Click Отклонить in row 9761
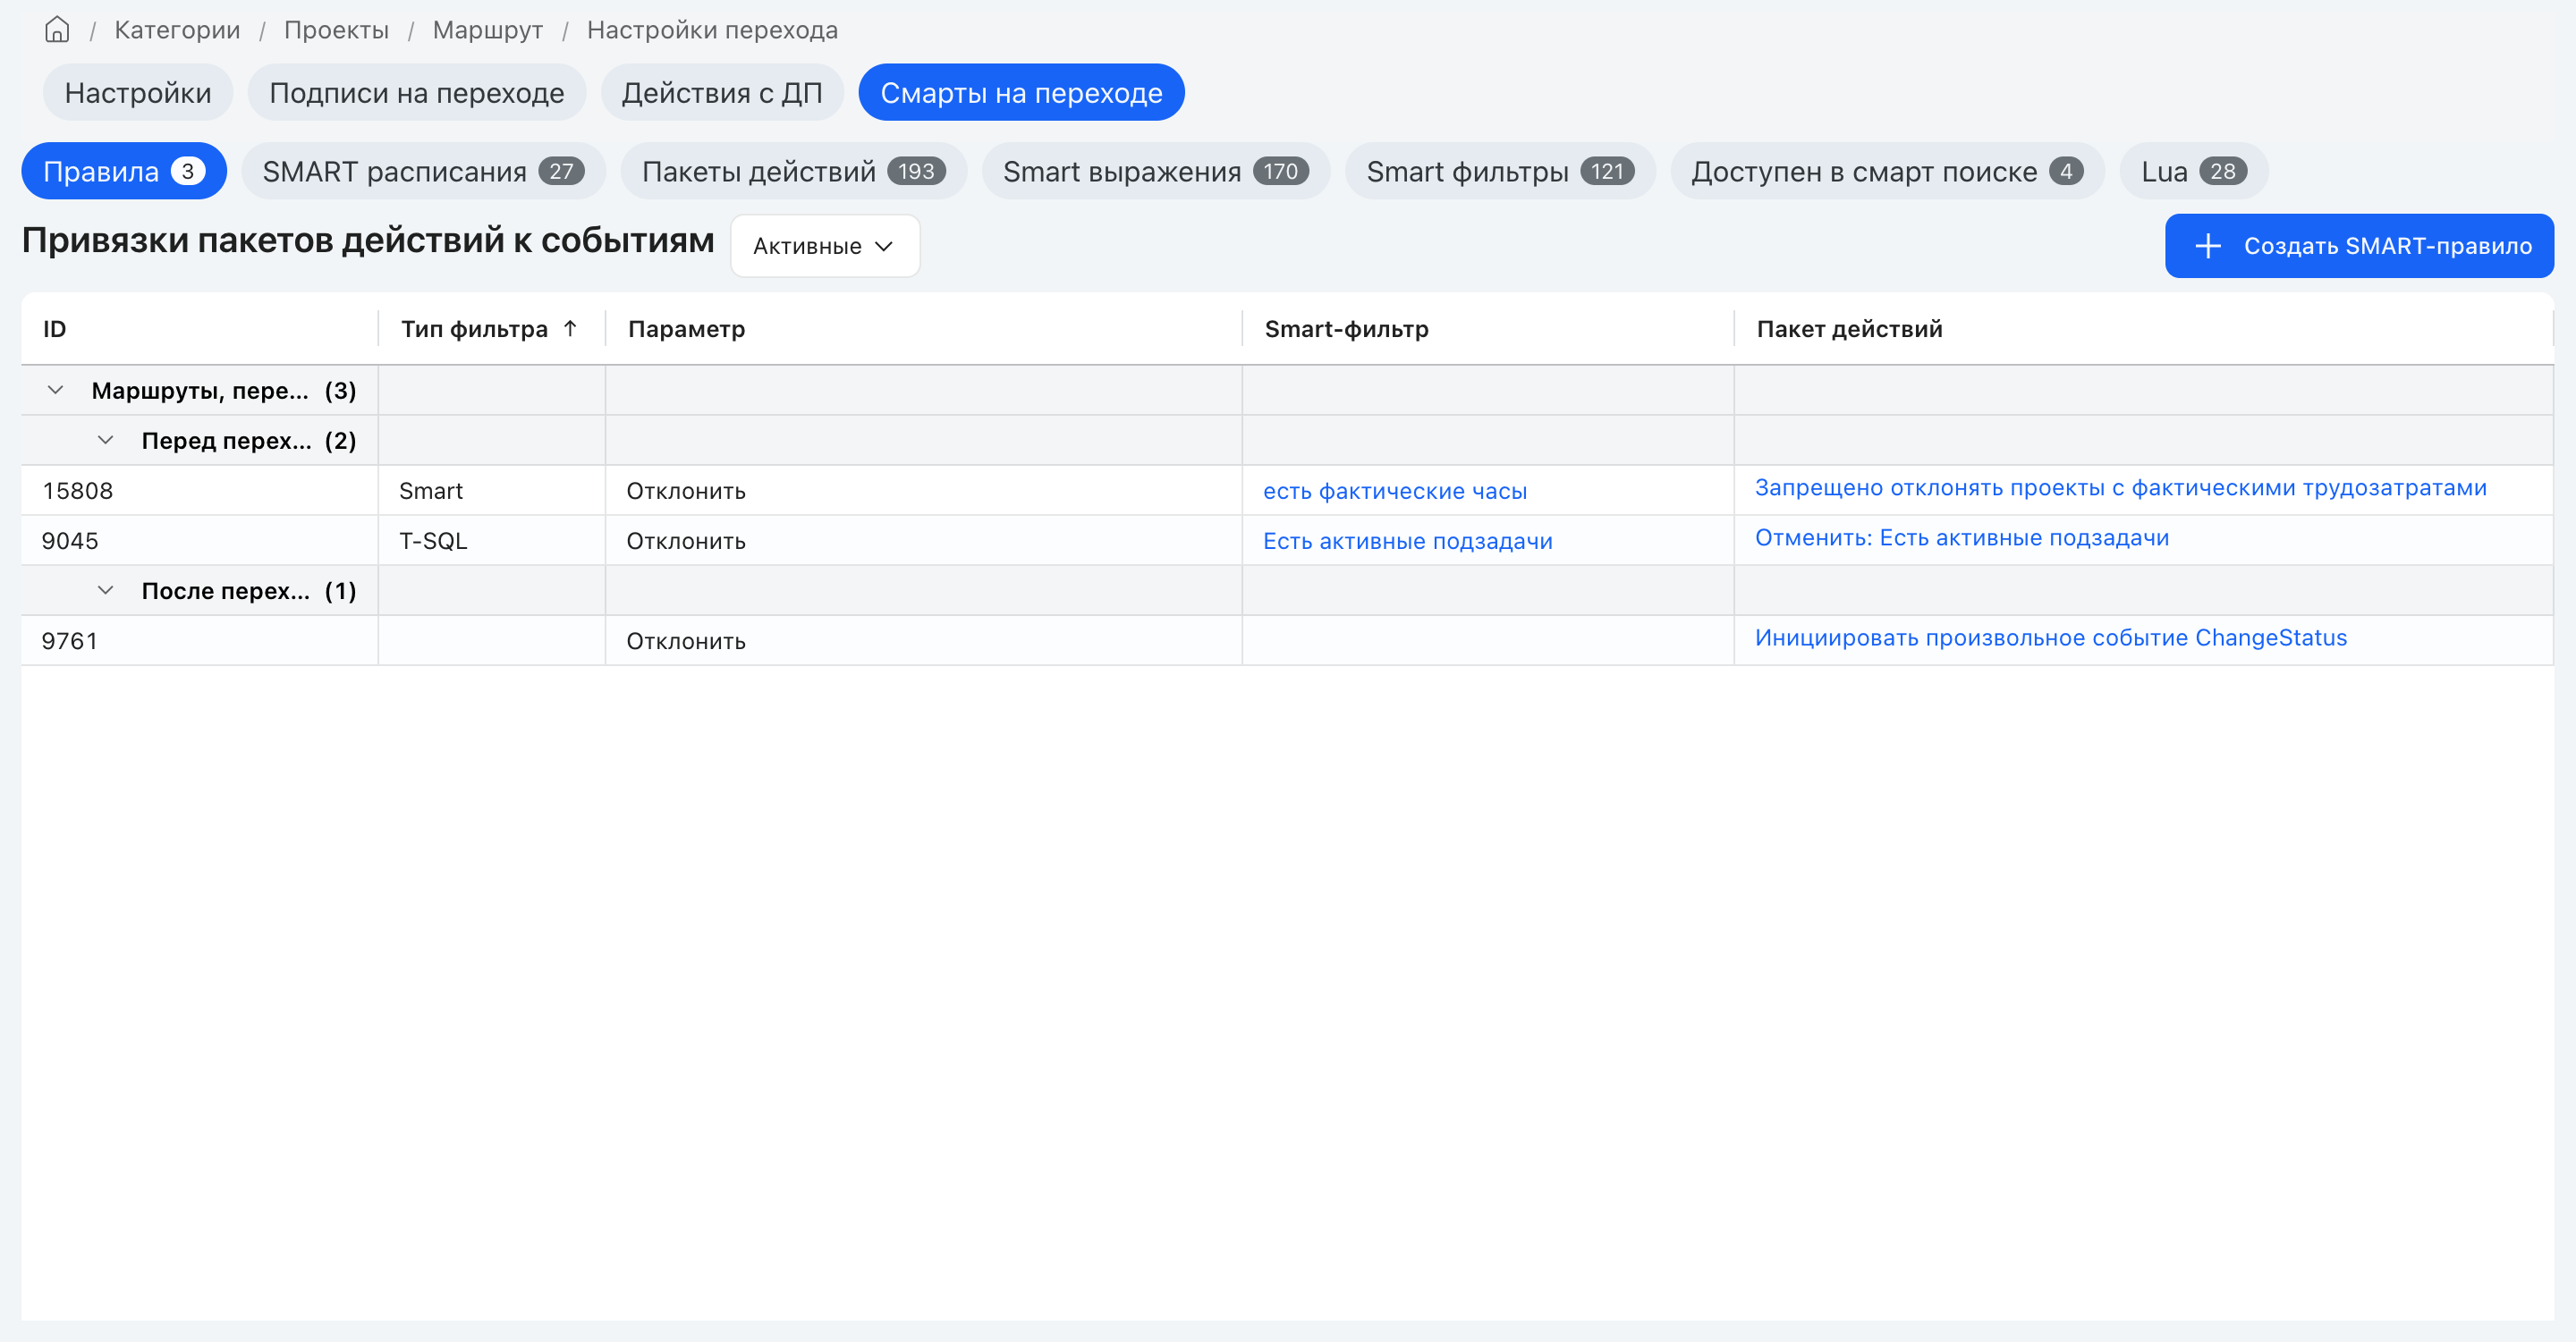The image size is (2576, 1342). pos(686,640)
